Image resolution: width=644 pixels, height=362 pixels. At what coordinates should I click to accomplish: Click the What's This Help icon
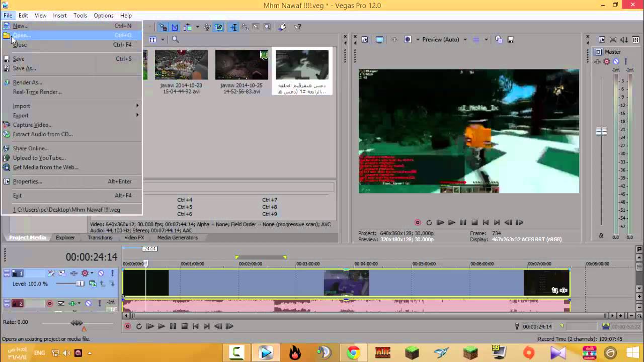tap(297, 27)
